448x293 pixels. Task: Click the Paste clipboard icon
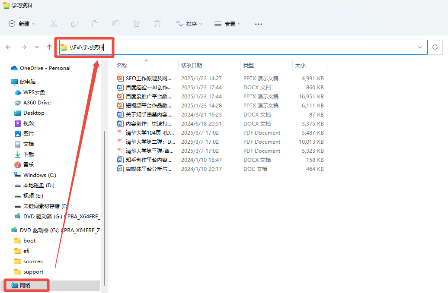click(95, 24)
